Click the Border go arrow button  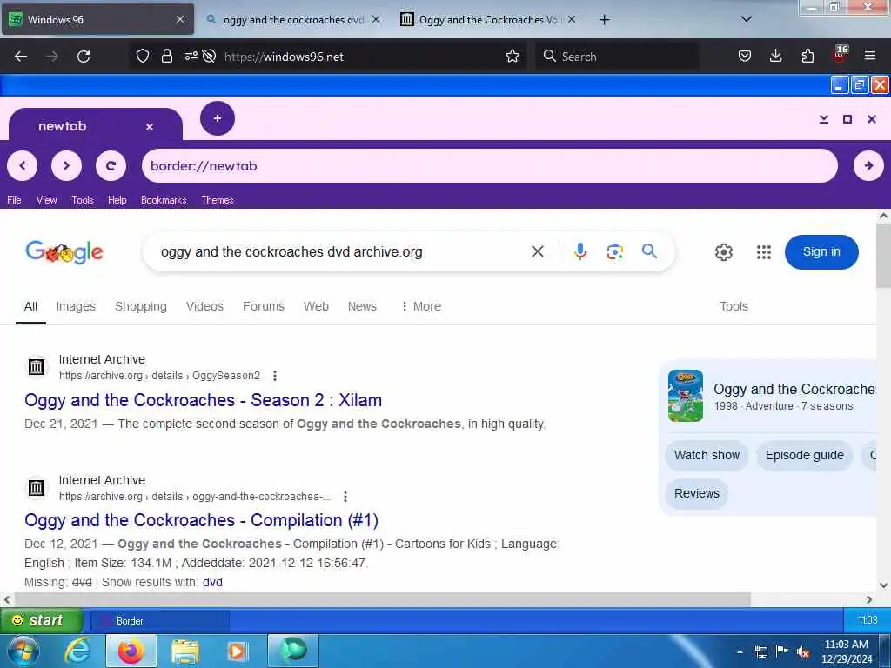coord(868,165)
